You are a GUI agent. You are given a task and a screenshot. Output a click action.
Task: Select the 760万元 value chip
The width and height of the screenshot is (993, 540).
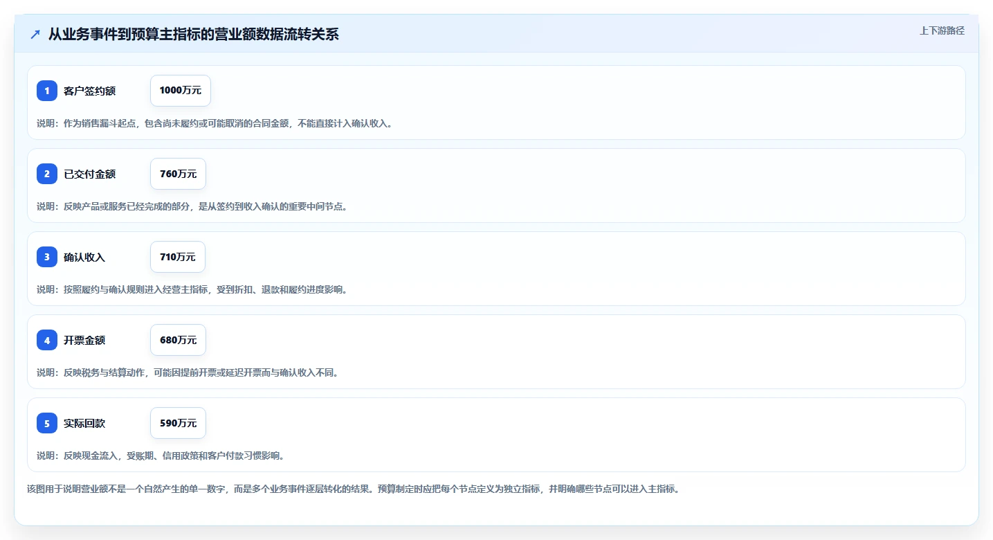[x=178, y=174]
